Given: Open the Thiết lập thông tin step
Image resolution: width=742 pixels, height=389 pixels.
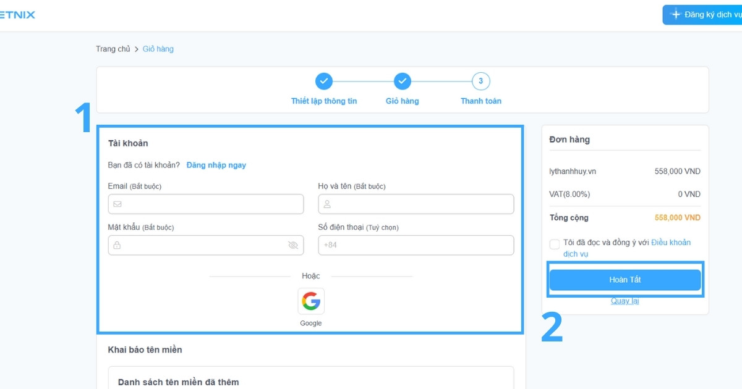Looking at the screenshot, I should coord(324,101).
